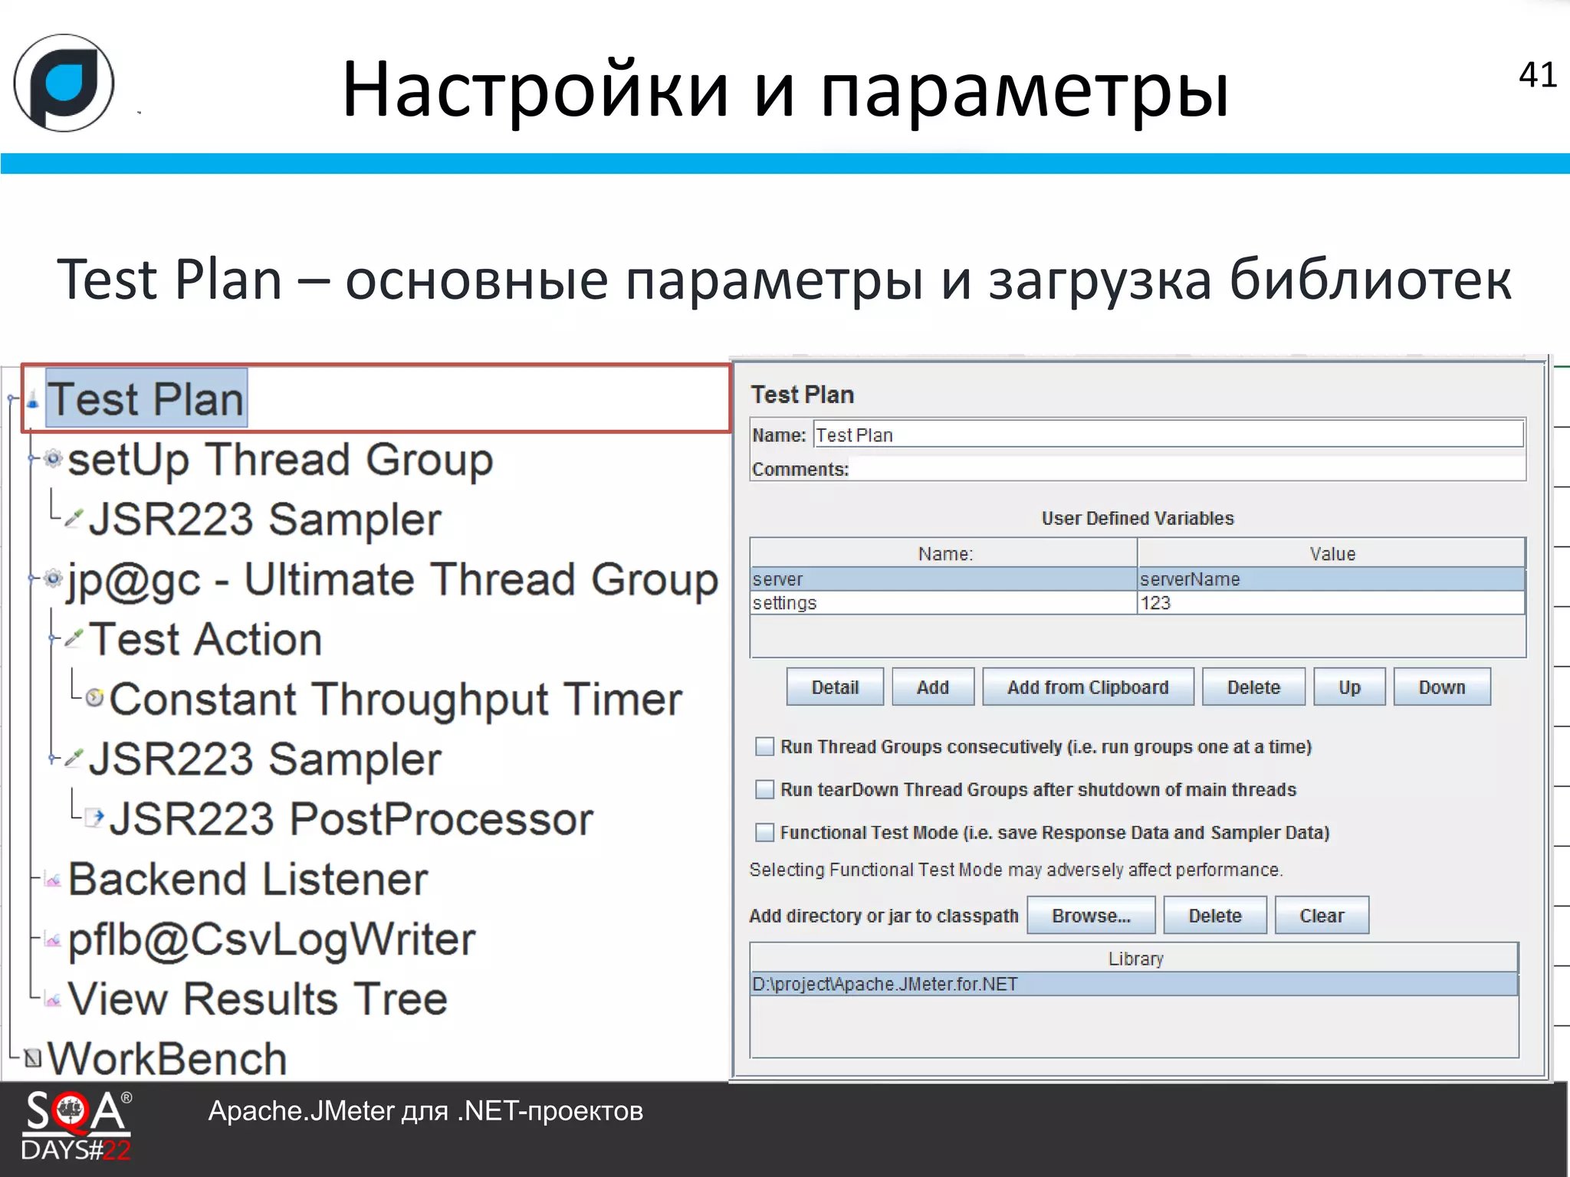Image resolution: width=1570 pixels, height=1177 pixels.
Task: Click the Clear classpath button
Action: click(x=1322, y=915)
